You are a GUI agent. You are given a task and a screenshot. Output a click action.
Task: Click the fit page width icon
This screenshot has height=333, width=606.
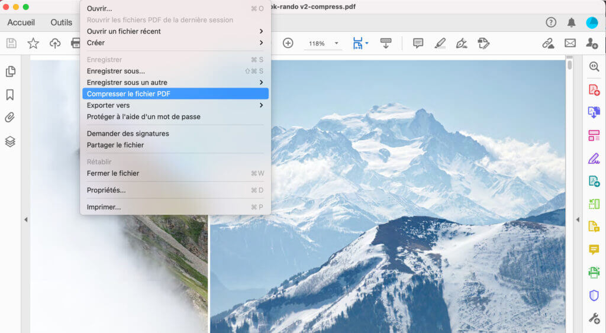point(357,43)
